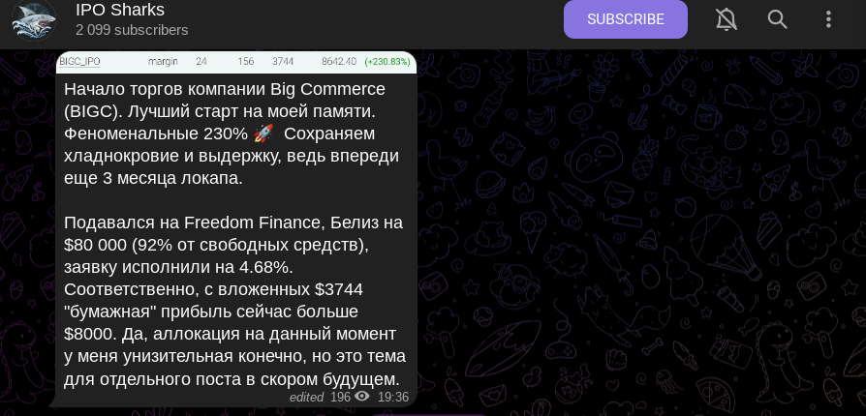Image resolution: width=866 pixels, height=416 pixels.
Task: Click the underlined BIGC_IPO ticker label
Action: 79,62
